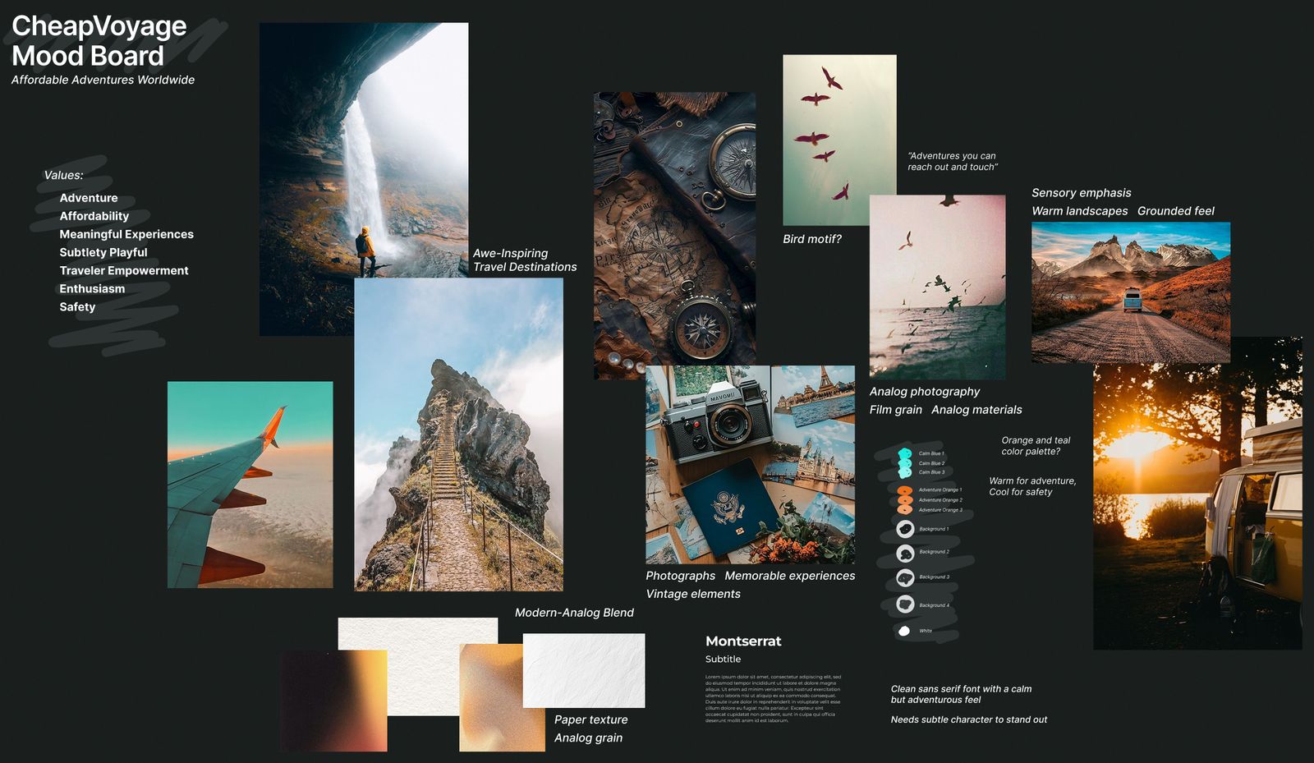Choose the Background 2 swatch
This screenshot has width=1314, height=763.
(x=905, y=553)
